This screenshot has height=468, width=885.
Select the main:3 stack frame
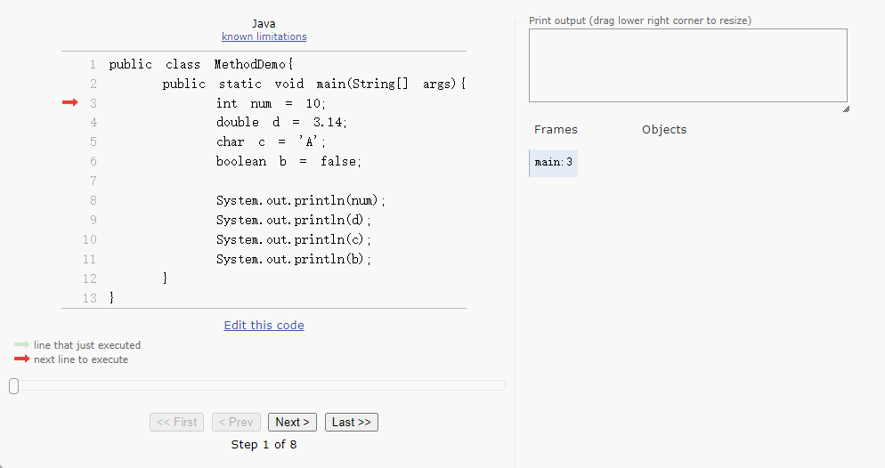pos(554,163)
